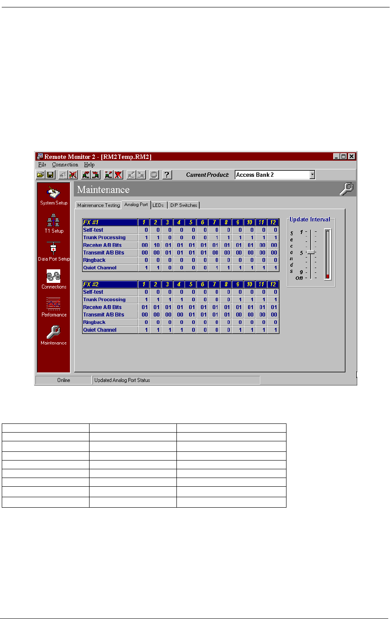The height and width of the screenshot is (619, 390).
Task: Click the wrench icon in Maintenance header
Action: (346, 189)
